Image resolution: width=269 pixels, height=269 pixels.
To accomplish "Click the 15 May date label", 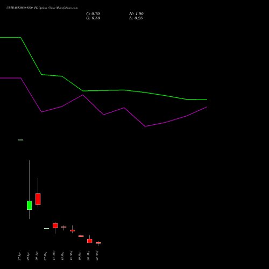I will (x=62, y=256).
